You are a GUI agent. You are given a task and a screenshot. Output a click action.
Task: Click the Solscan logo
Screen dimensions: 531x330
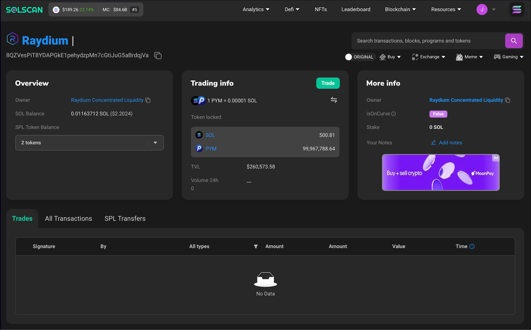pos(24,10)
